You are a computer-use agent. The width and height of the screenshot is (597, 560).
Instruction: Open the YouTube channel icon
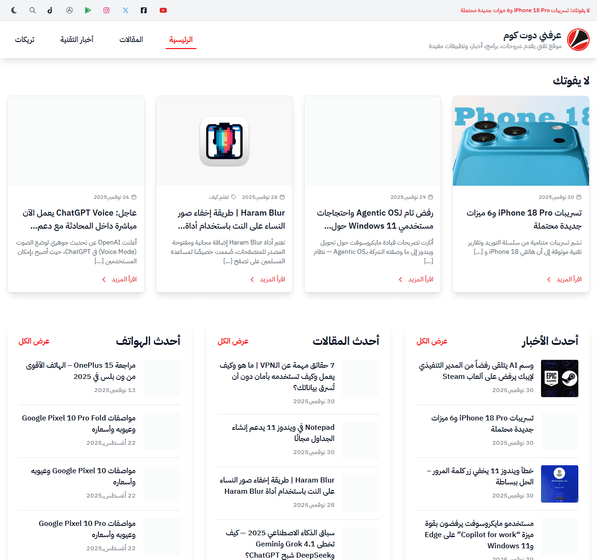[163, 10]
